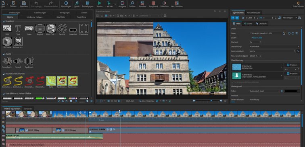The height and width of the screenshot is (147, 305).
Task: Click the 21.MP4 video clip in timeline
Action: tap(194, 131)
